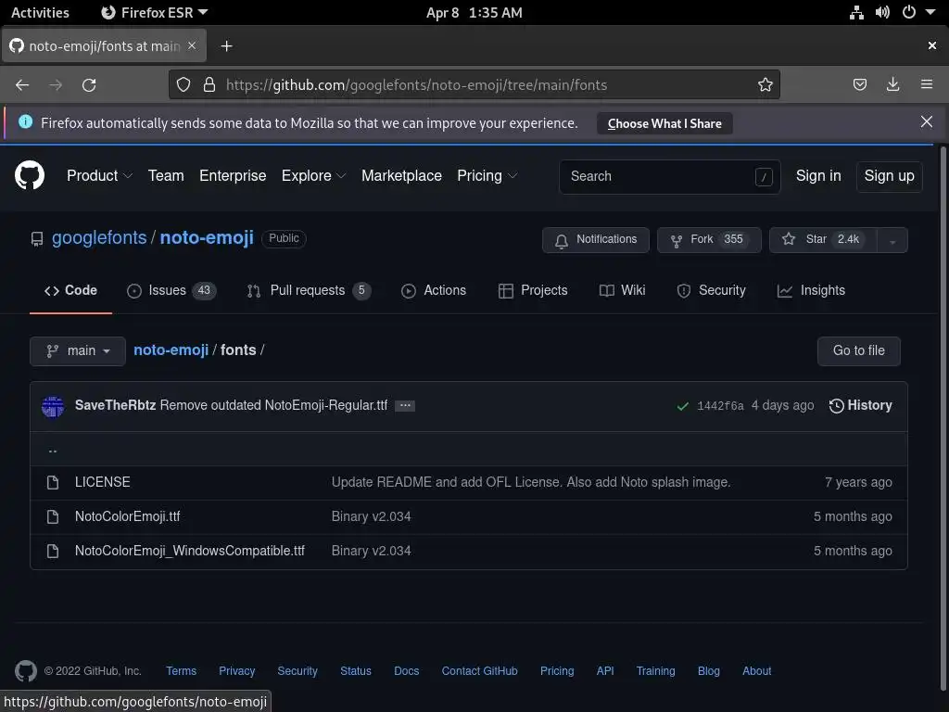Bookmark this page with the star icon
Screen dimensions: 949x712
tap(765, 84)
